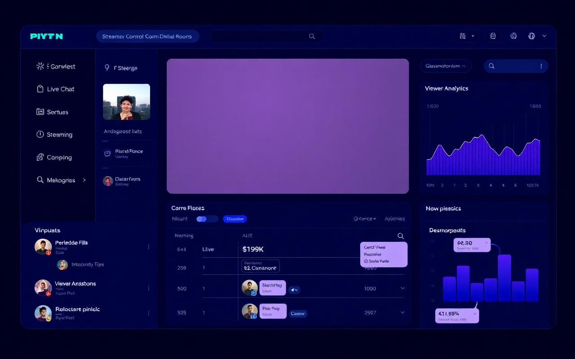Screen dimensions: 575x359
Task: Toggle the switch in the Corre Flaees header
Action: tap(207, 219)
